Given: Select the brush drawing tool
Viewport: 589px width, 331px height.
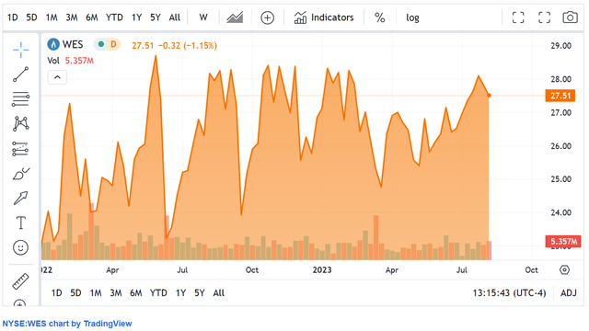Looking at the screenshot, I should pos(20,174).
